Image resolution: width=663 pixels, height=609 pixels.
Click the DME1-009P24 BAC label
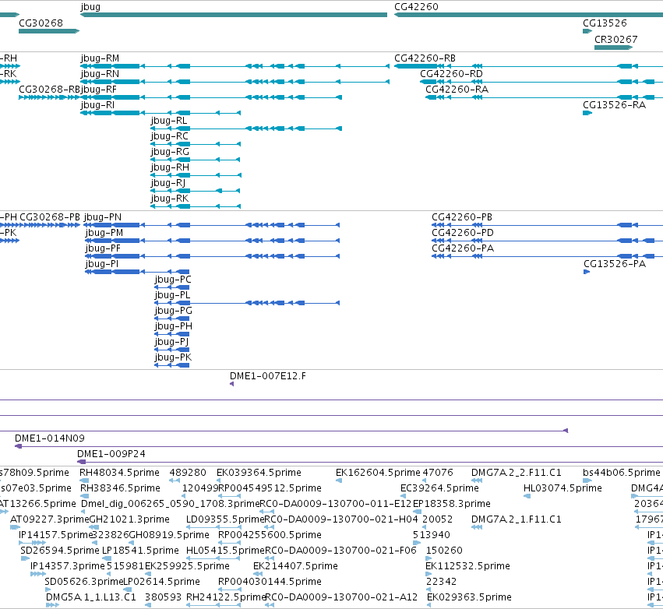(x=111, y=454)
